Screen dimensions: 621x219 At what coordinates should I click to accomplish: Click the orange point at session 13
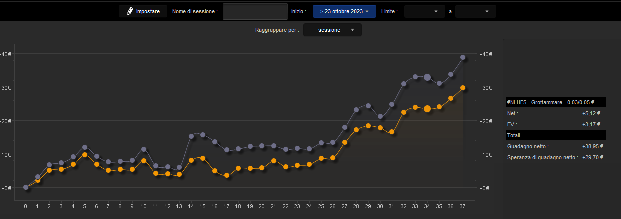point(179,174)
